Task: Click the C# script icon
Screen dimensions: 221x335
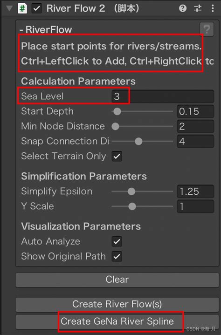Action: (x=22, y=8)
